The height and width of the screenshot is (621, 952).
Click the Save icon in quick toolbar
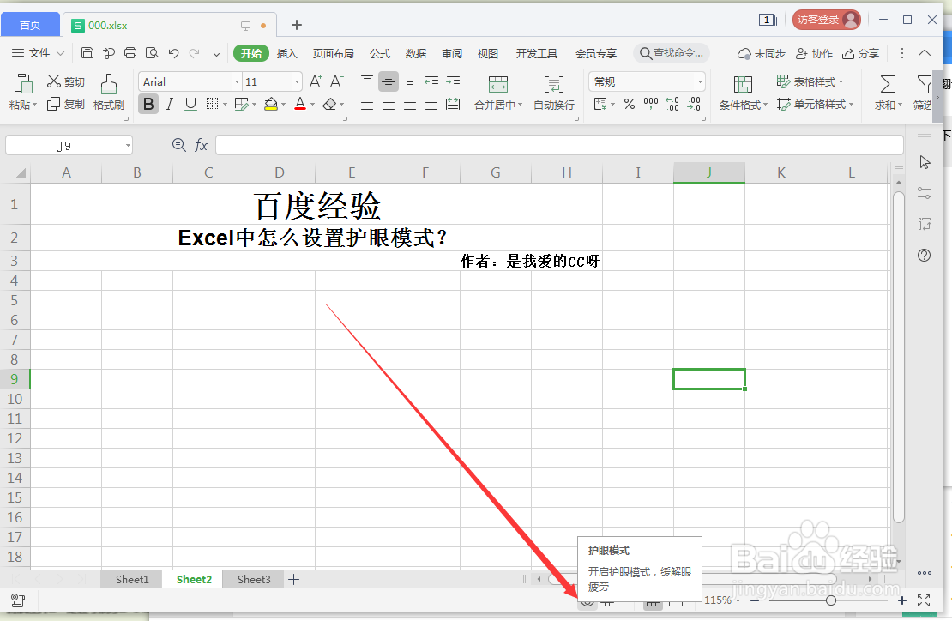(x=87, y=53)
